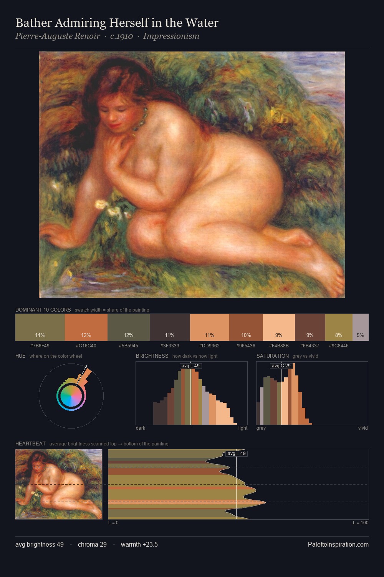Click the 'L = 0' axis label
The width and height of the screenshot is (384, 577).
113,523
